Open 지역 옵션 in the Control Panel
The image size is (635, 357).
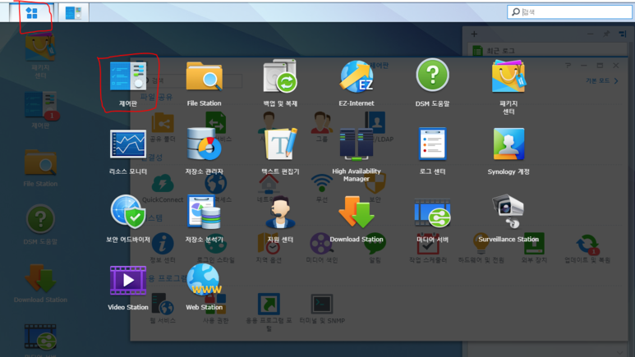tap(269, 249)
